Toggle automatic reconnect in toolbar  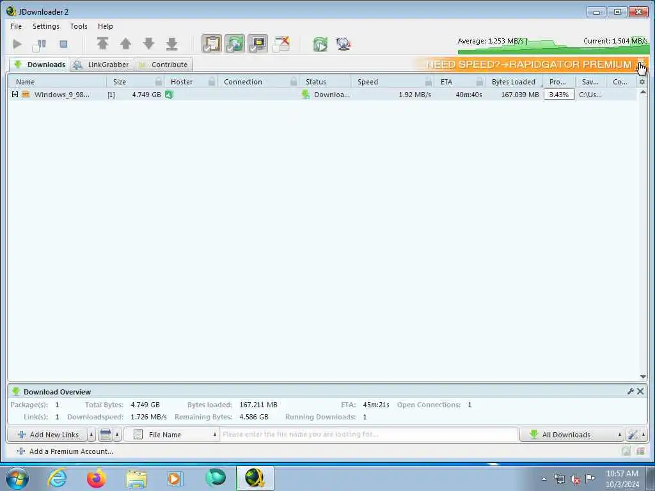click(x=235, y=44)
